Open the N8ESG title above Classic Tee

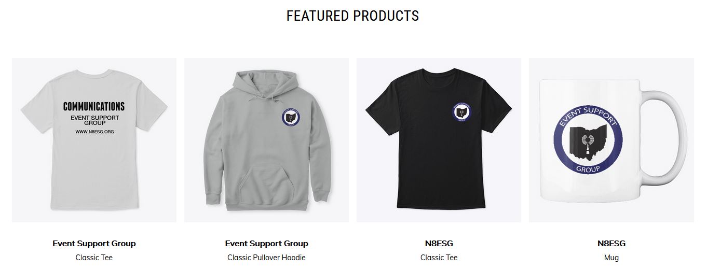click(439, 243)
